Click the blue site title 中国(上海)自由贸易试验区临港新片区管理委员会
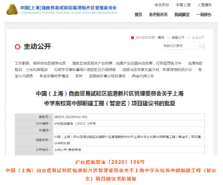Image resolution: width=223 pixels, height=185 pixels. click(68, 8)
